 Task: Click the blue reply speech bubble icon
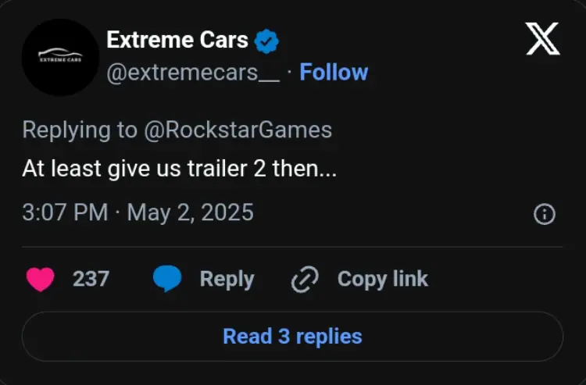click(x=166, y=279)
